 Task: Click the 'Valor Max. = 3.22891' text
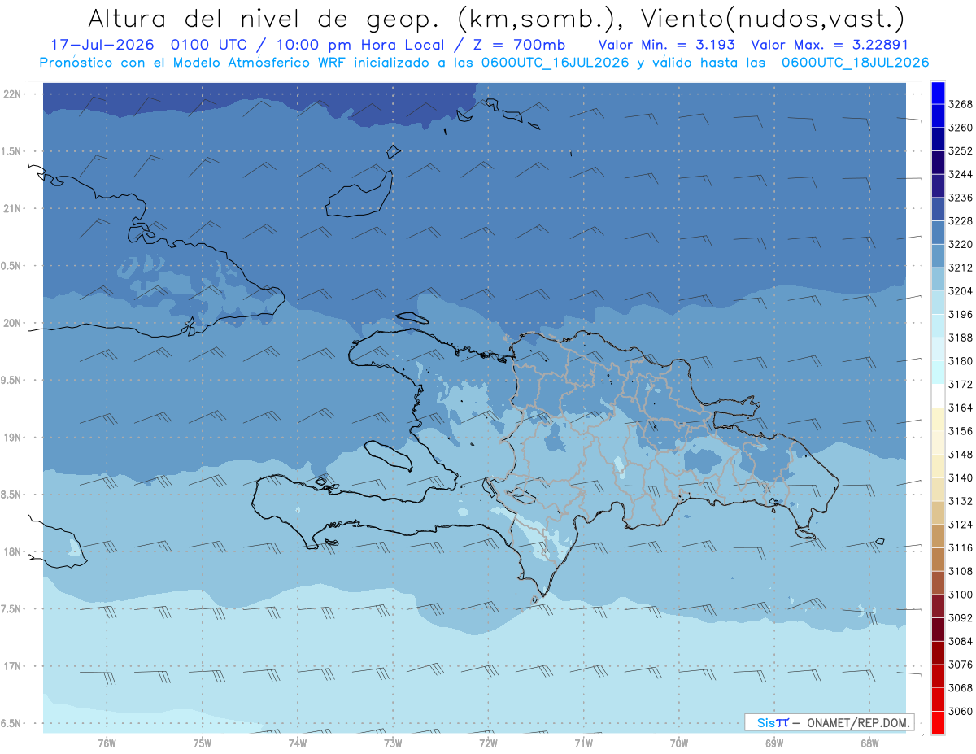point(830,45)
